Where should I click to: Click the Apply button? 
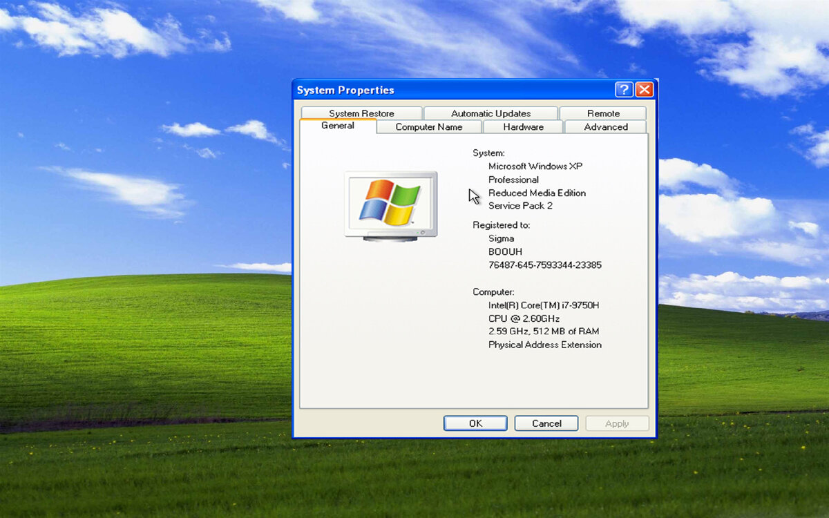click(617, 423)
